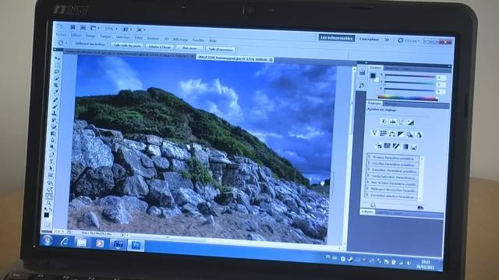
Task: Click the red R color slider
Action: [409, 76]
